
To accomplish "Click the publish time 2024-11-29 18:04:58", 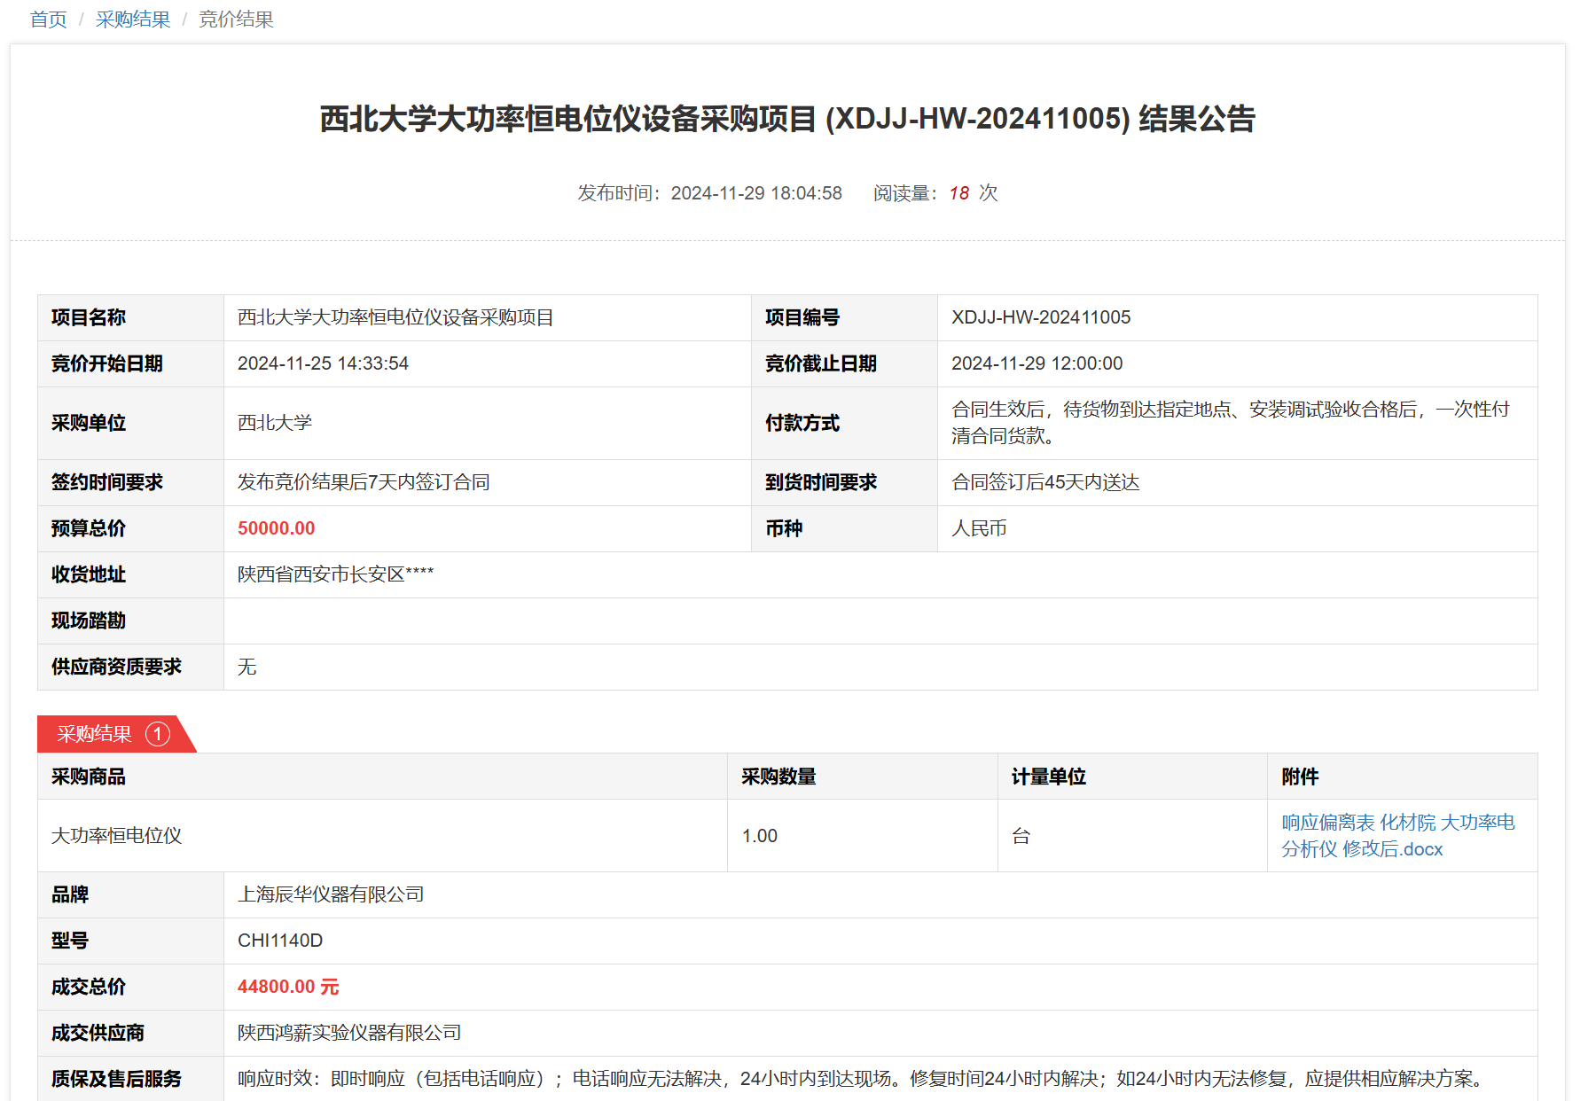I will (755, 193).
